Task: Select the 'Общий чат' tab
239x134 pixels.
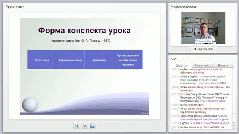Action: pos(181,66)
